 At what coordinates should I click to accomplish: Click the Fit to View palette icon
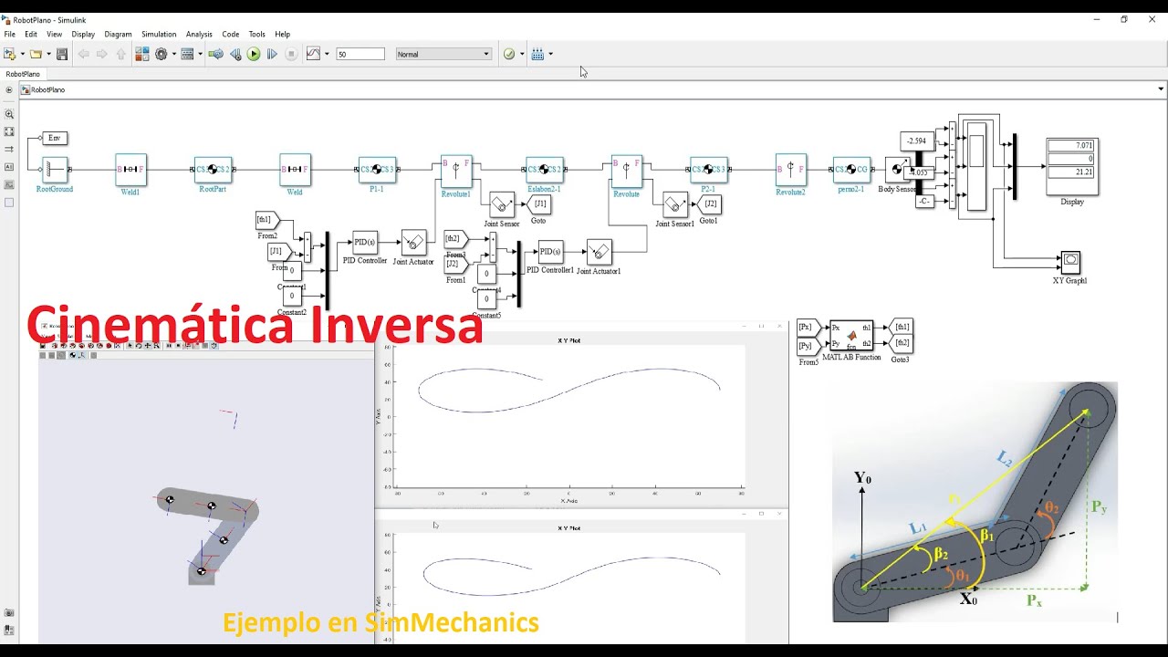pos(9,131)
